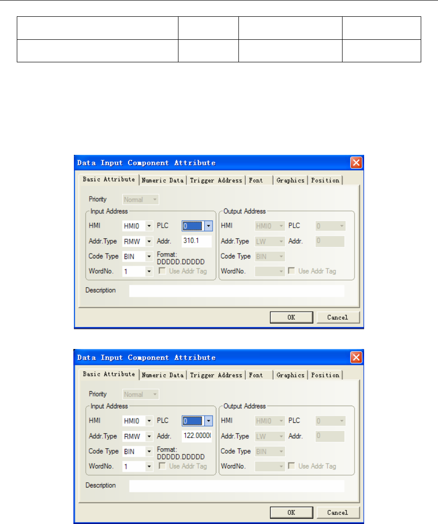Expand Input WordNo. dropdown in lower dialog
This screenshot has height=524, width=438.
pos(149,466)
